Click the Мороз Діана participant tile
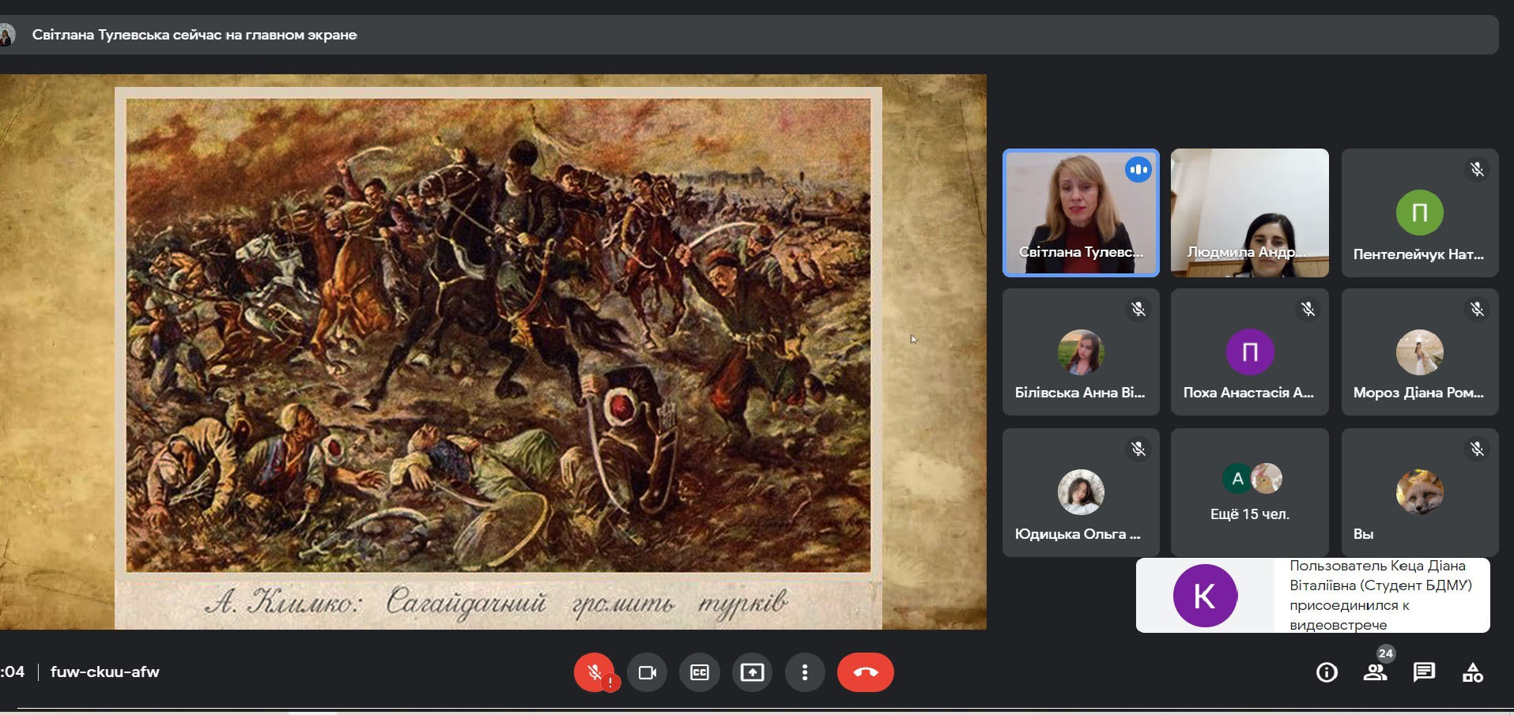 click(1419, 352)
